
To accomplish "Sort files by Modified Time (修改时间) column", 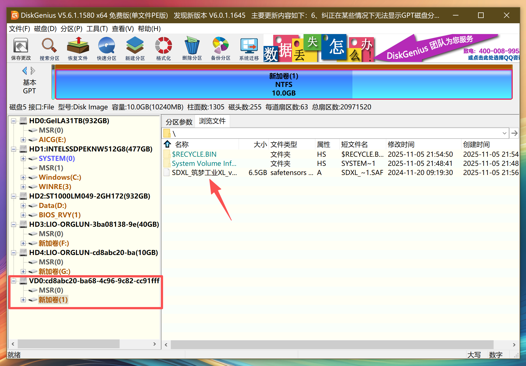I will [x=401, y=145].
